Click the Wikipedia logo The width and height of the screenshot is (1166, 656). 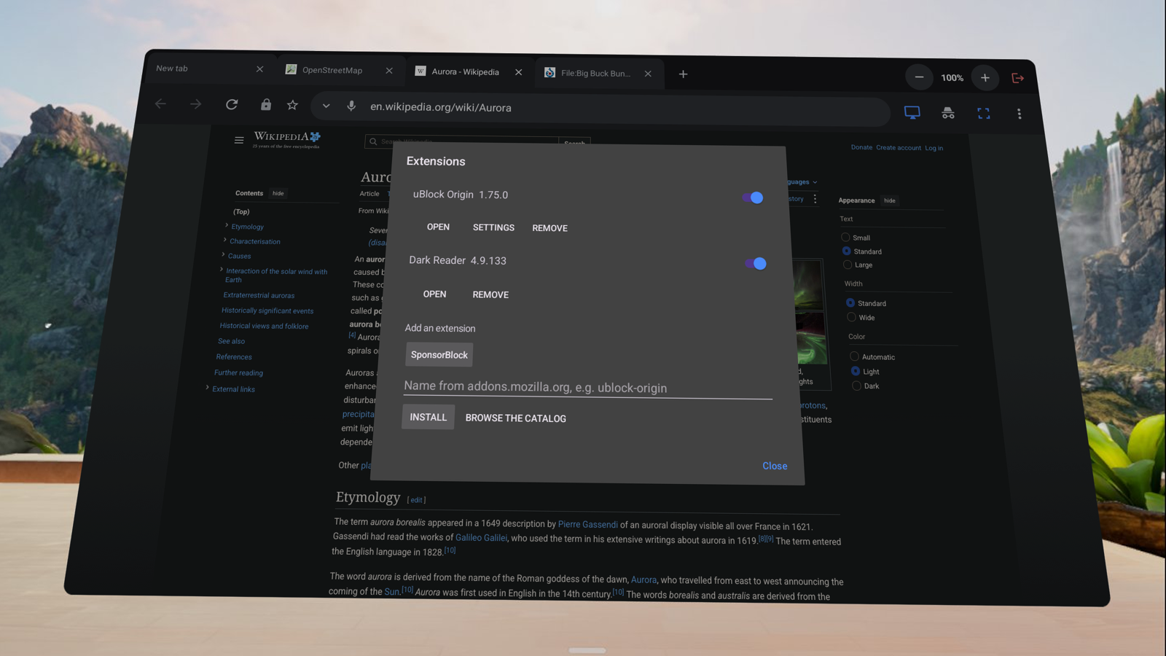[286, 138]
